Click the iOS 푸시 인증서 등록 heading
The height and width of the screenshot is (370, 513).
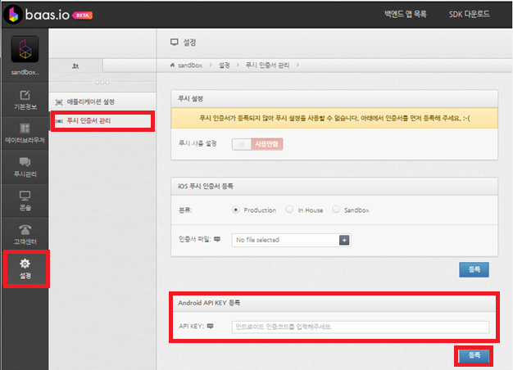(206, 187)
